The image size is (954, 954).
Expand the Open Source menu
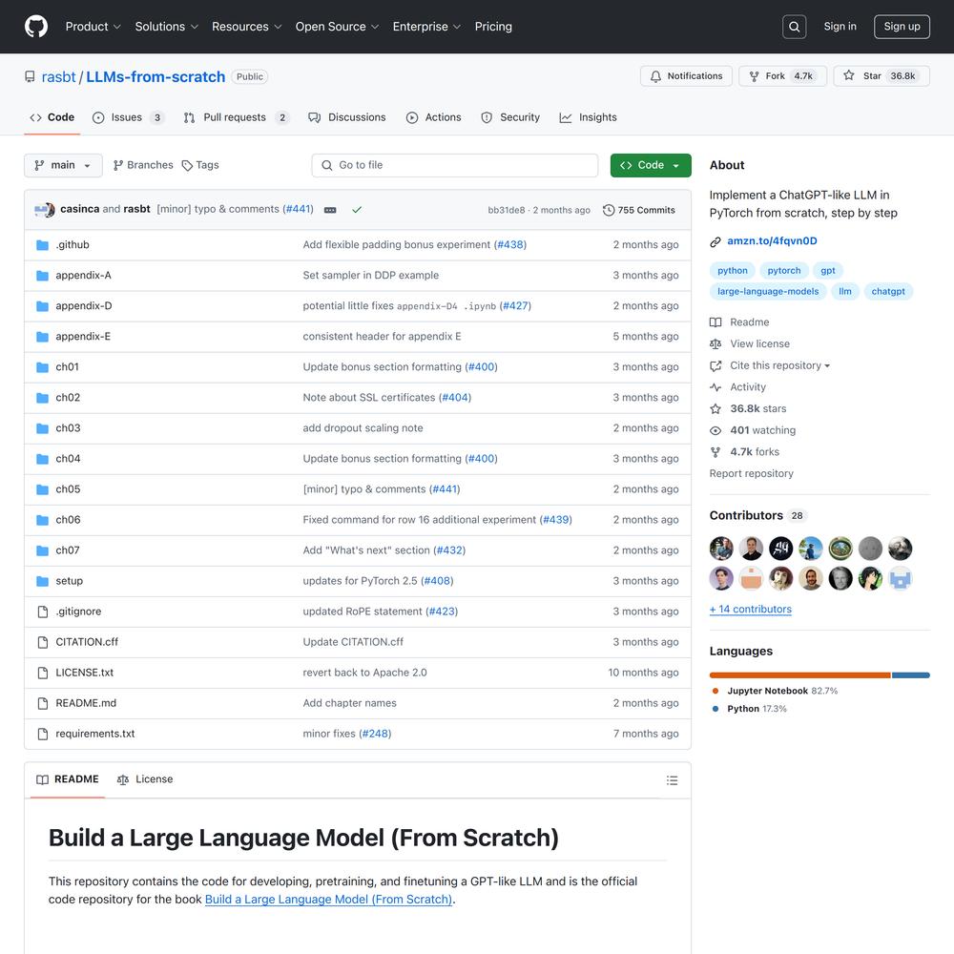coord(337,27)
